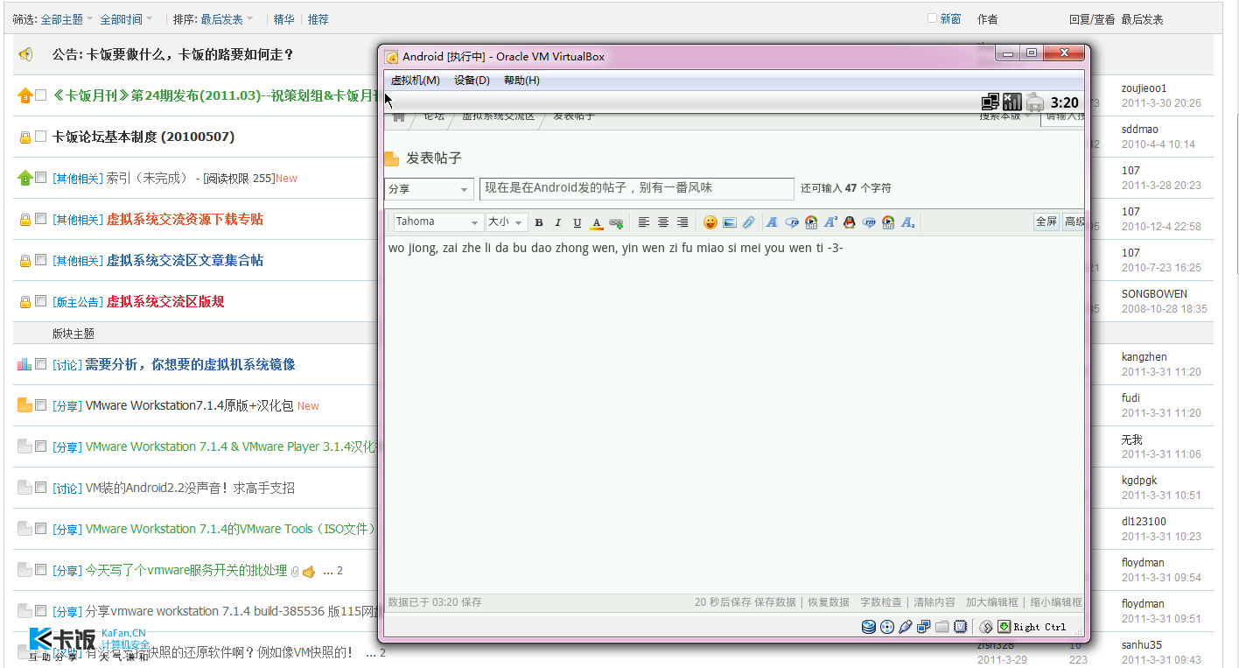Check the box for 需要分析 thread

click(x=40, y=364)
